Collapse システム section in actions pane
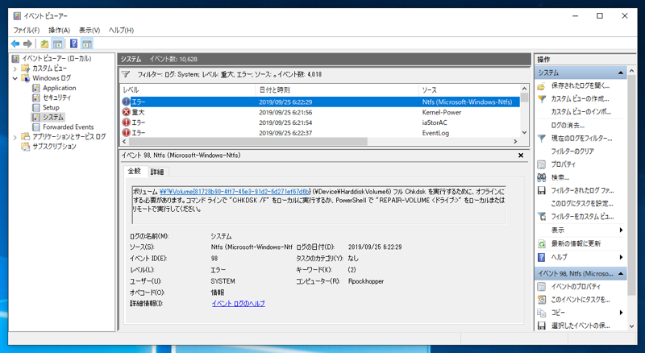 point(621,73)
